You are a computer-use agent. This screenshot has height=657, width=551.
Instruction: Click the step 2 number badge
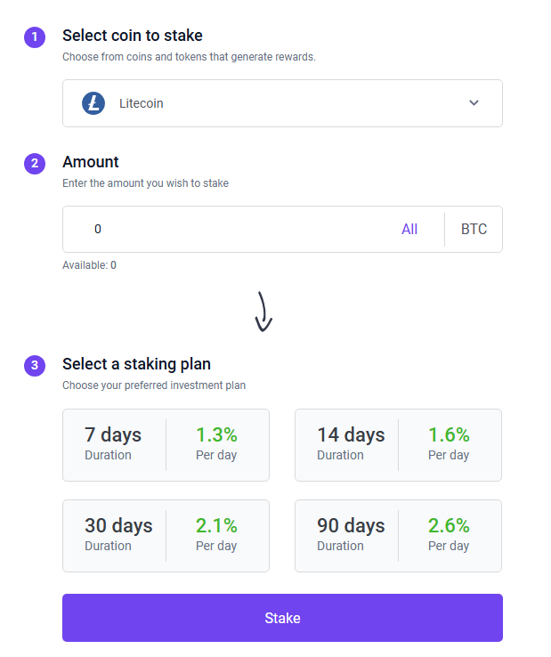point(34,163)
